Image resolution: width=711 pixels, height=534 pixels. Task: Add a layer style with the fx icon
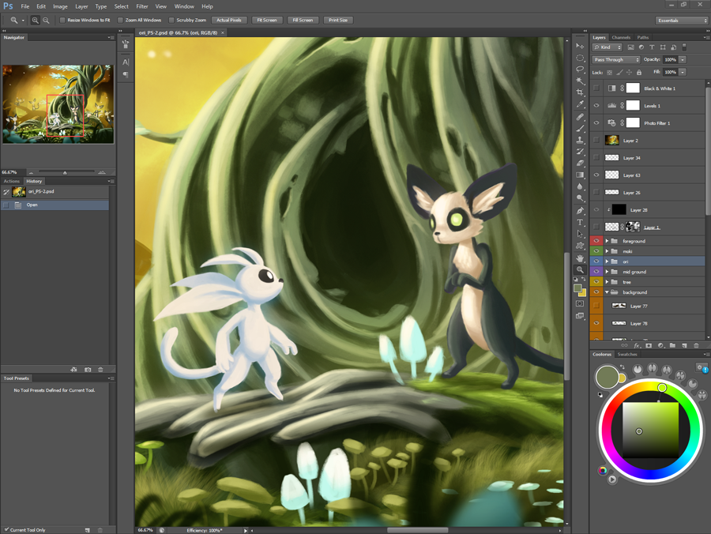(x=637, y=345)
